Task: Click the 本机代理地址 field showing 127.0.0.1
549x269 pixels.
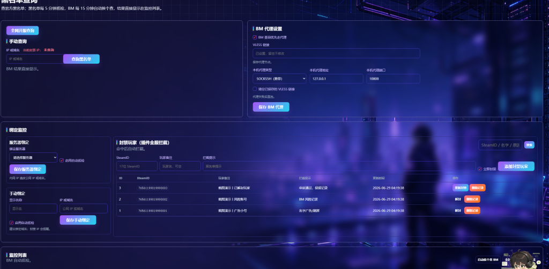Action: coord(336,79)
